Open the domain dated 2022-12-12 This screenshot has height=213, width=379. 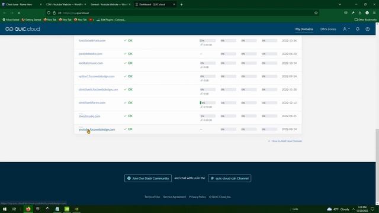pos(92,102)
